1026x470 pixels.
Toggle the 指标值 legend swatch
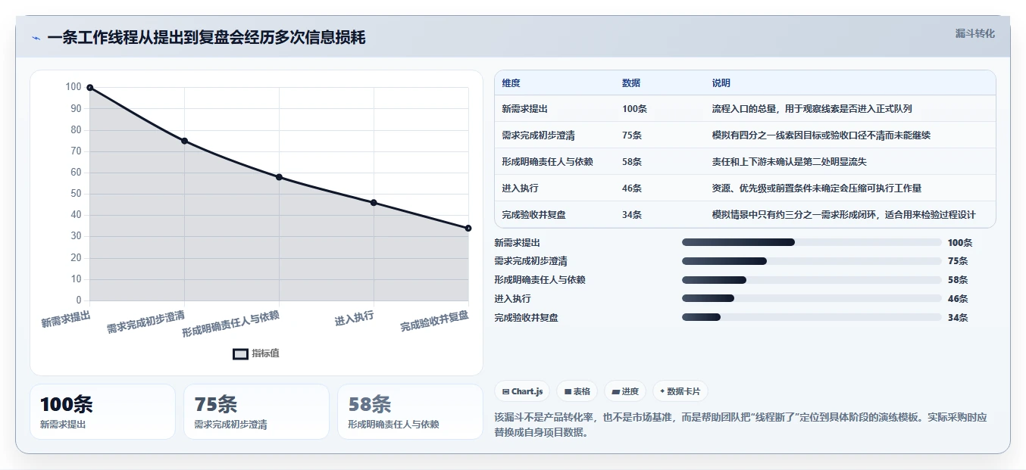coord(240,353)
